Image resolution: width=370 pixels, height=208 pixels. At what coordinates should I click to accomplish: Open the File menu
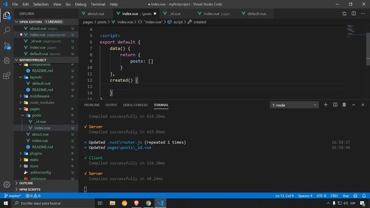pos(15,4)
